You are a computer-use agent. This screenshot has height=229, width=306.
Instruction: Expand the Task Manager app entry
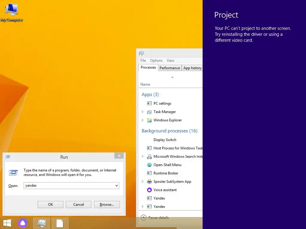pos(143,112)
